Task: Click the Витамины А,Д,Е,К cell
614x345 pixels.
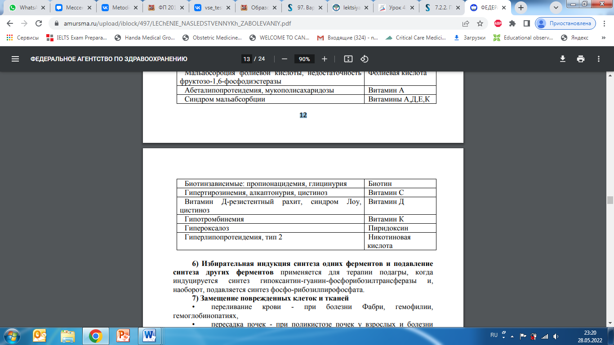Action: (x=400, y=99)
